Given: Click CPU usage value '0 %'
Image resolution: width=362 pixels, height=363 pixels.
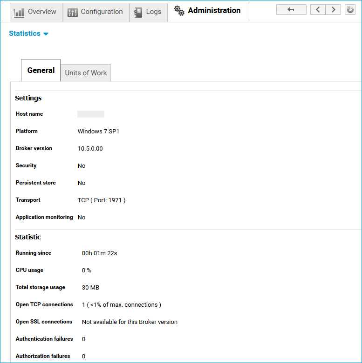Looking at the screenshot, I should pos(87,271).
